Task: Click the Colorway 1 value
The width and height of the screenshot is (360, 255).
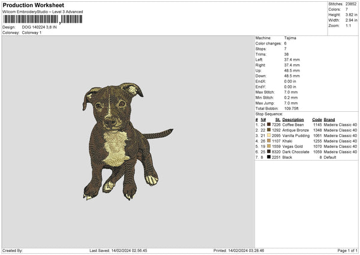Action: tap(33, 32)
